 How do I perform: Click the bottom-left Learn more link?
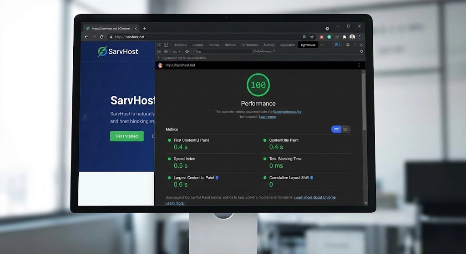pos(175,203)
